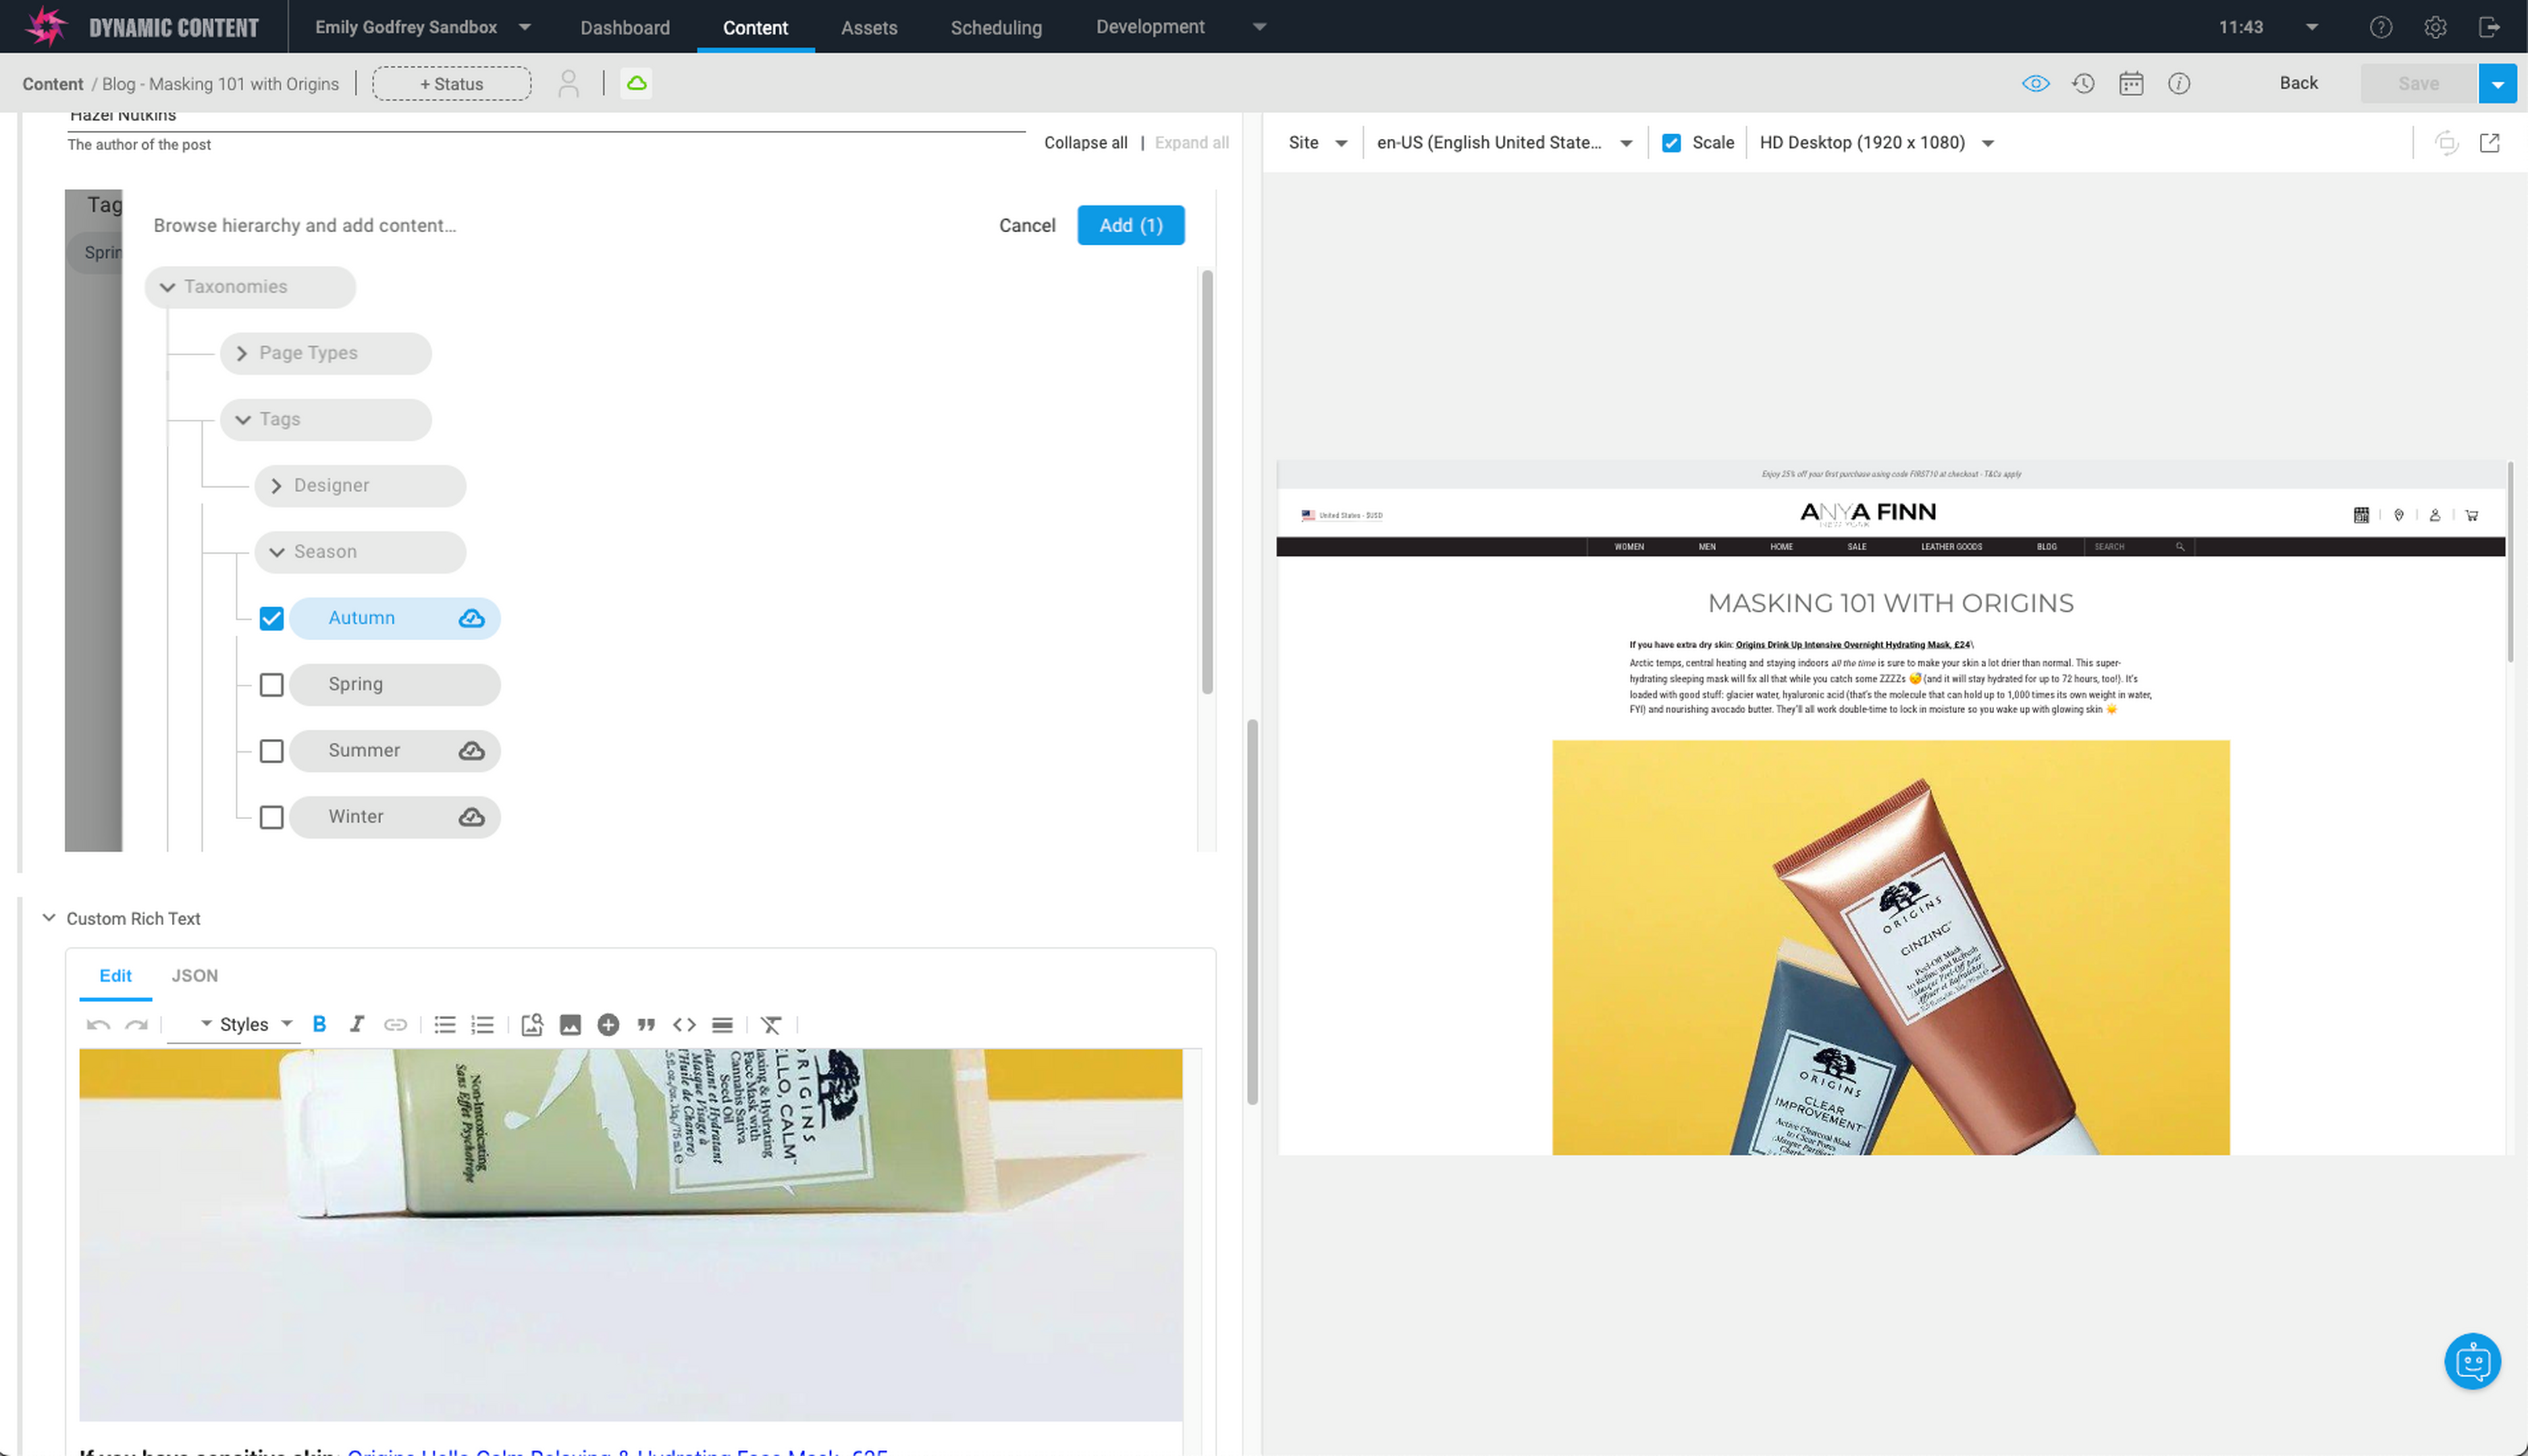
Task: Open the Styles dropdown in the editor
Action: pos(255,1024)
